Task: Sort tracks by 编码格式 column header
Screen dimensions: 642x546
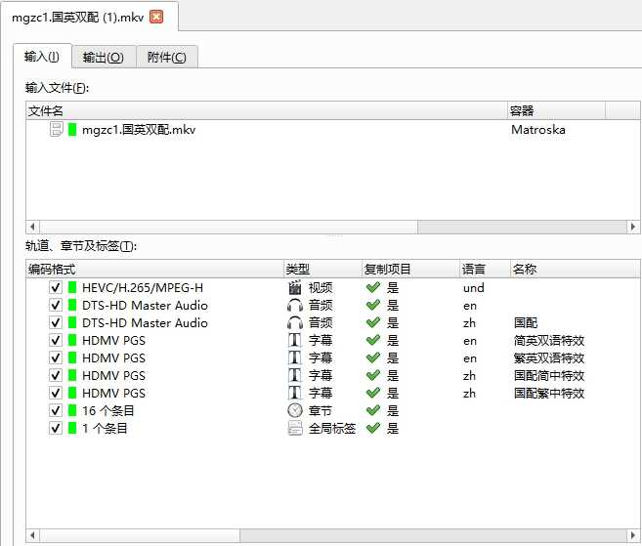Action: 154,269
